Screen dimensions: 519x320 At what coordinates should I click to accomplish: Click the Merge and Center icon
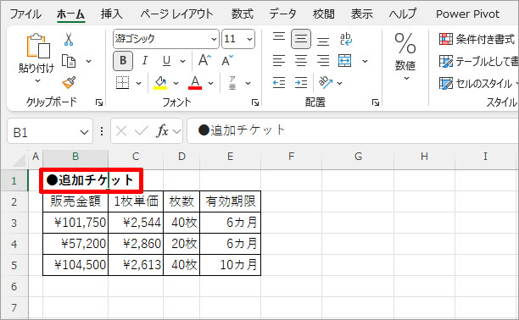(345, 61)
